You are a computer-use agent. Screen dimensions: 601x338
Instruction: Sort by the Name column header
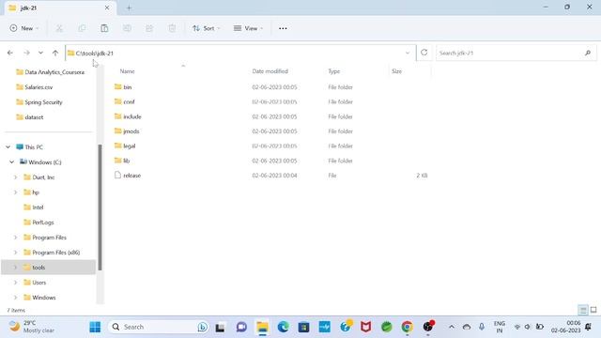coord(128,71)
